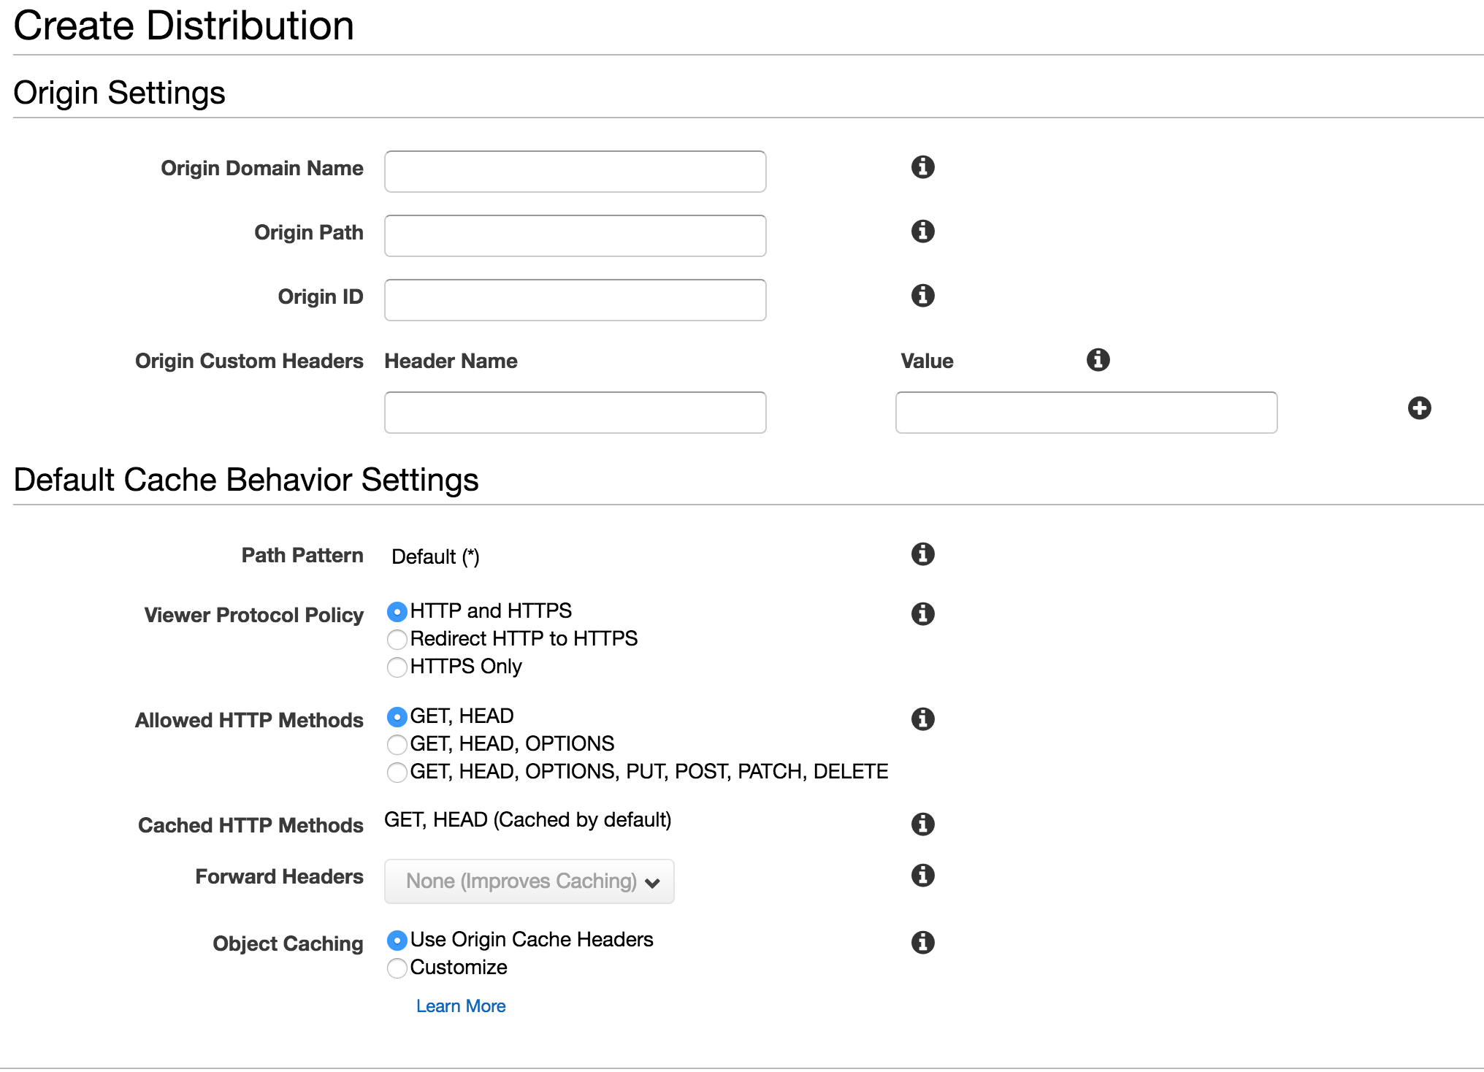Image resolution: width=1484 pixels, height=1072 pixels.
Task: Focus the Origin Path text box
Action: point(575,236)
